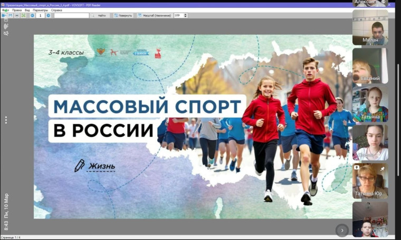
Task: Print the PDF using the printer icon
Action: coord(17,16)
